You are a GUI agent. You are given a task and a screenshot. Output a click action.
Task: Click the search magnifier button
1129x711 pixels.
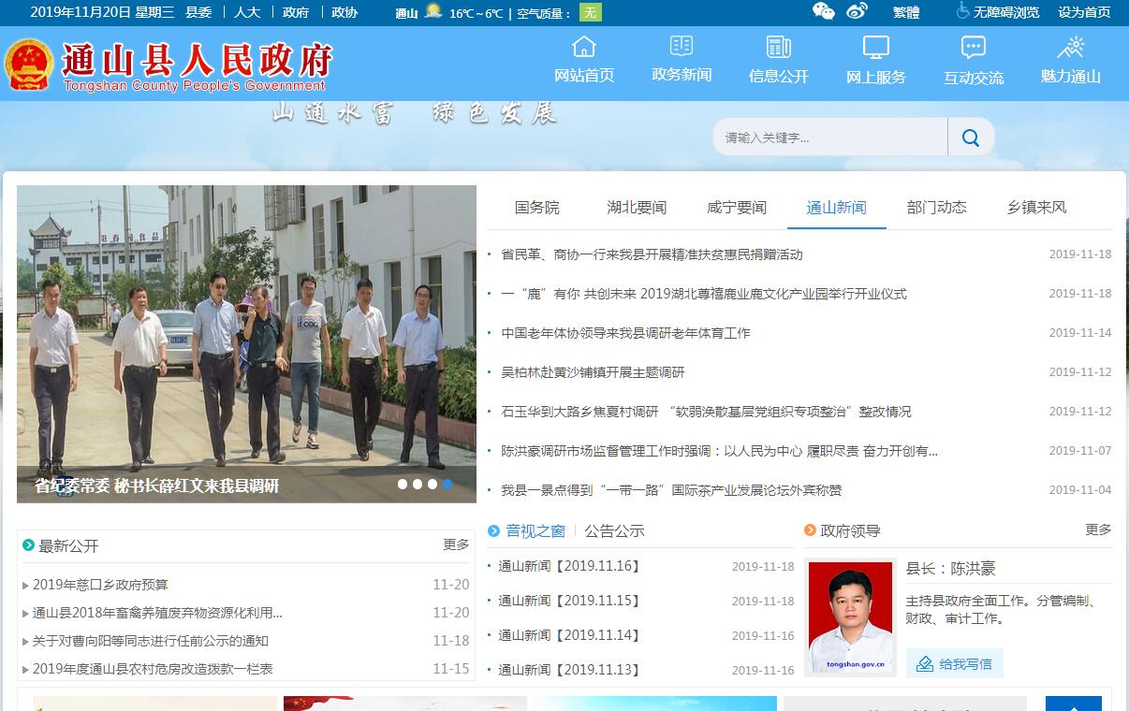971,138
